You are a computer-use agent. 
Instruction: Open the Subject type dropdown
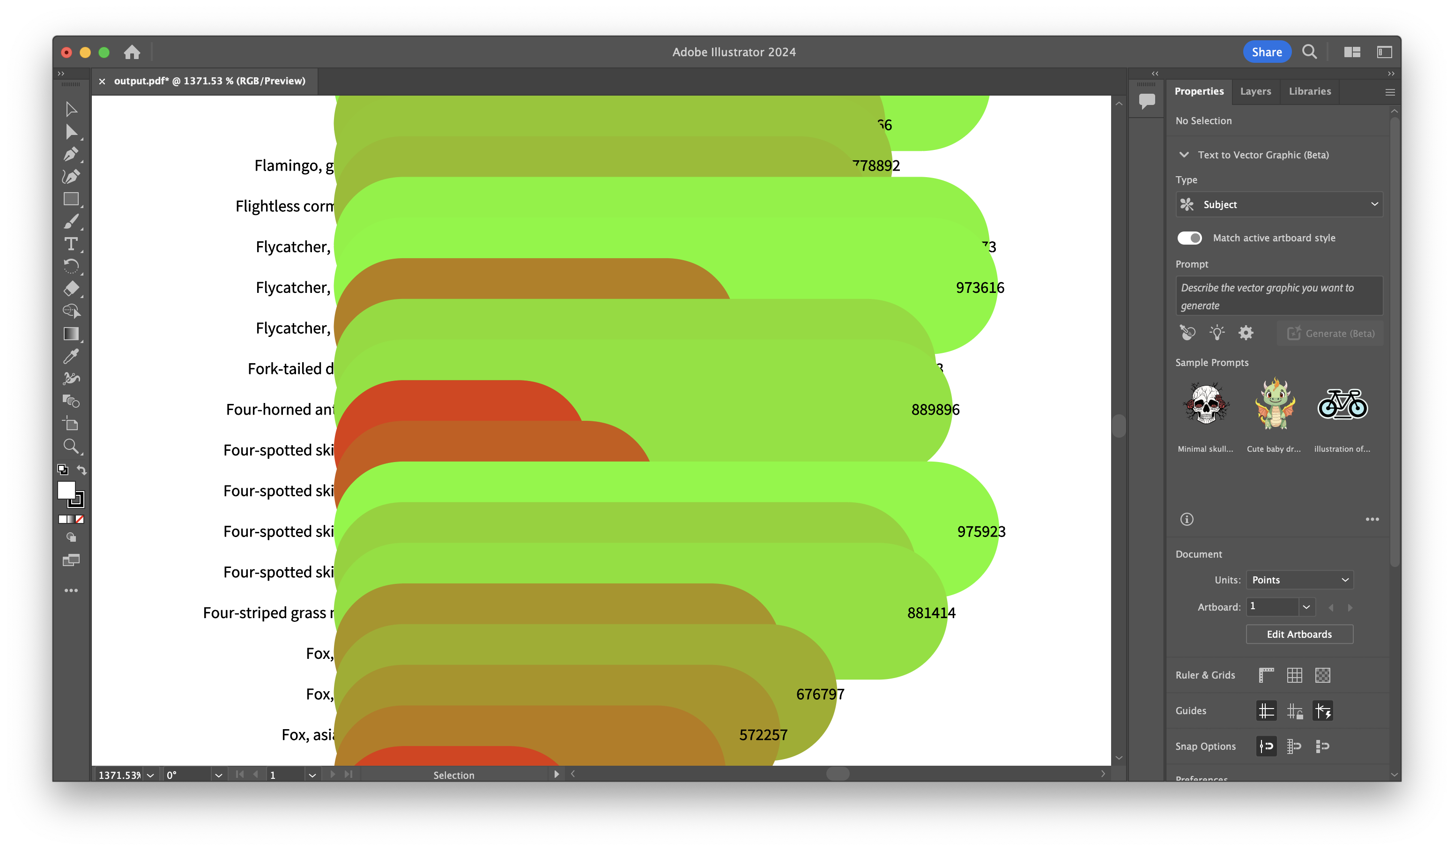click(x=1279, y=204)
